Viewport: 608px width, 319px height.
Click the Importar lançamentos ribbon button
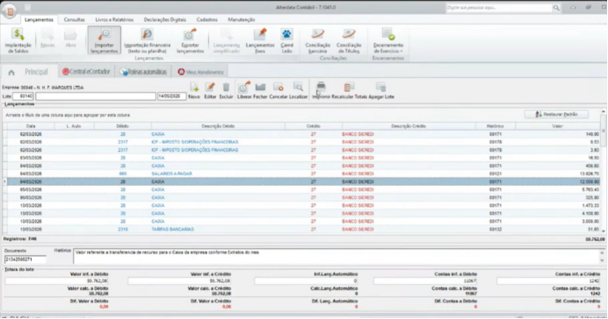coord(104,40)
